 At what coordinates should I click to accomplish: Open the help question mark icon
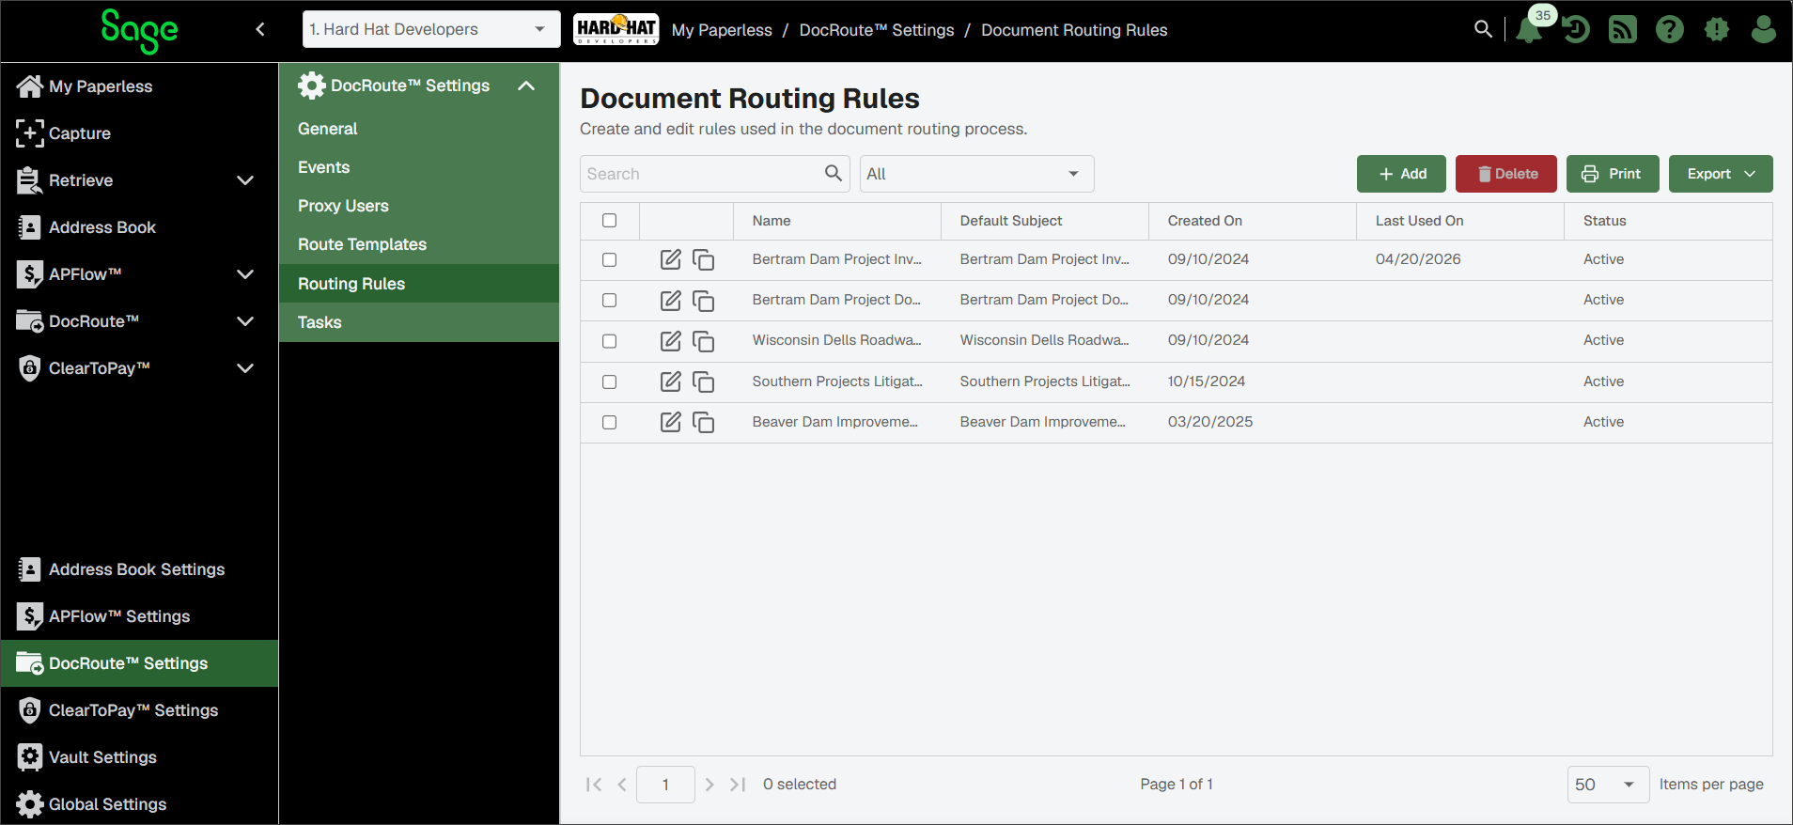pyautogui.click(x=1670, y=30)
